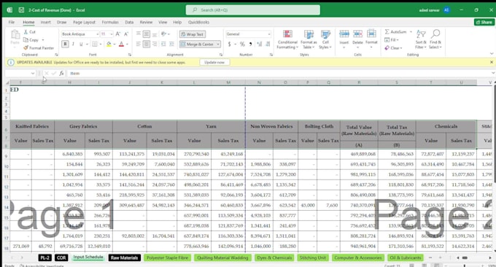Increase font size with A-up icon
The height and width of the screenshot is (267, 496).
click(x=118, y=34)
